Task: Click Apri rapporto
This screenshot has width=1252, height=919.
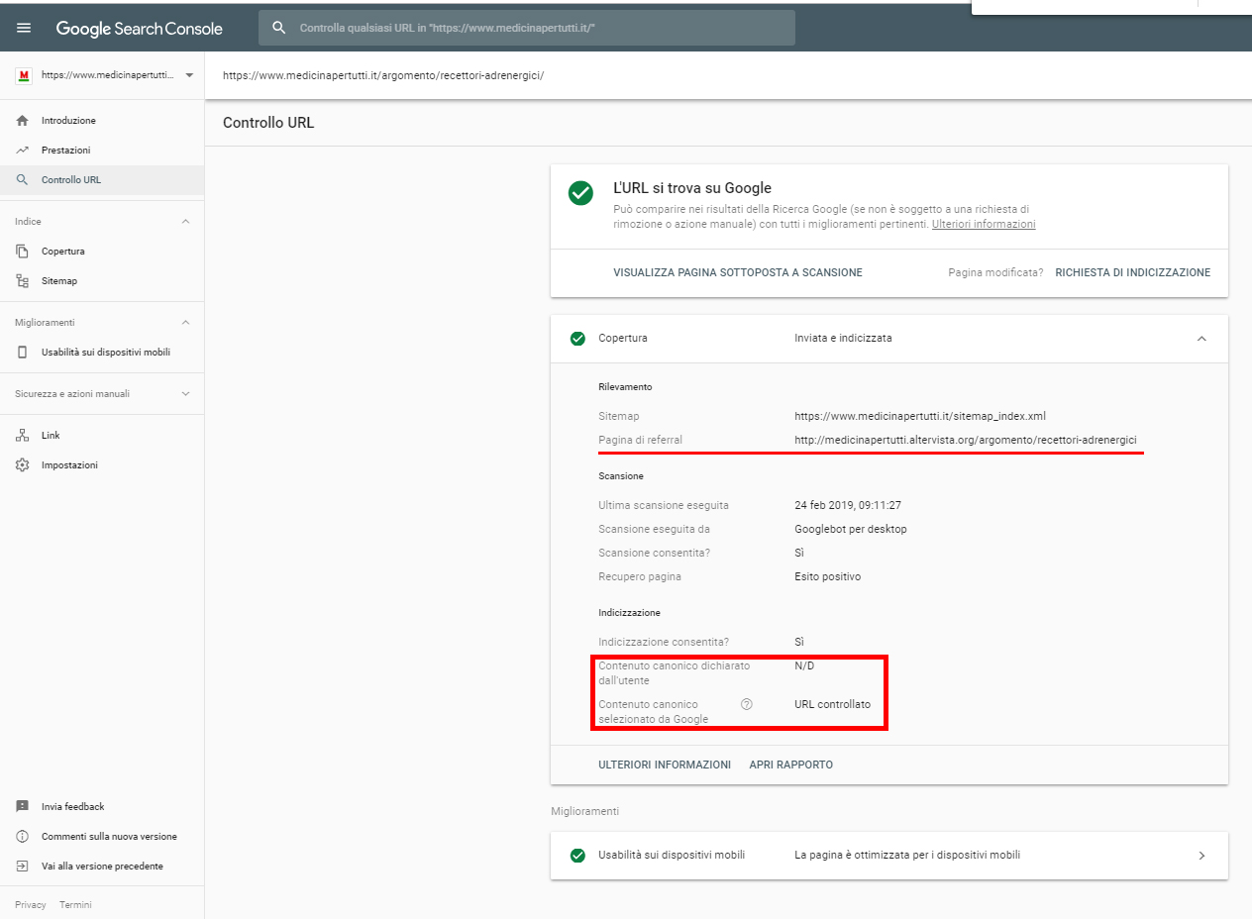Action: 790,765
